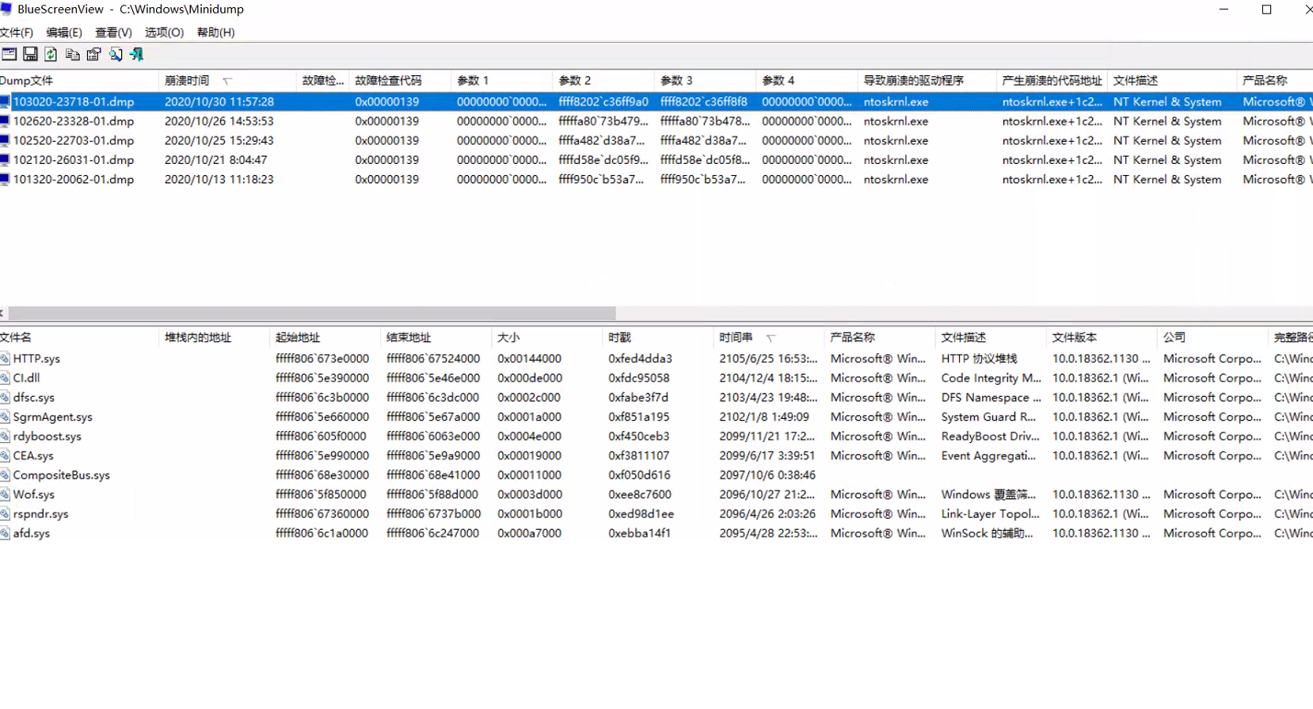Screen dimensions: 1313x709
Task: Click the timestamp value 0xfdc95058
Action: click(x=639, y=379)
